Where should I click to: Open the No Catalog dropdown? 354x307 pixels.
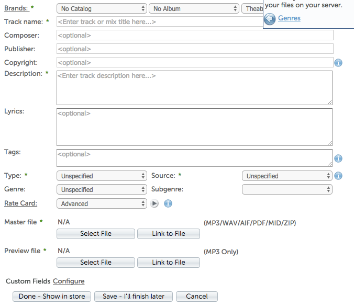(x=102, y=9)
